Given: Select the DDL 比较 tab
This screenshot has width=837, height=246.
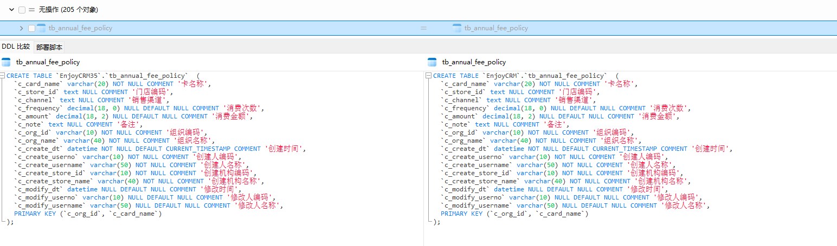Looking at the screenshot, I should click(16, 47).
